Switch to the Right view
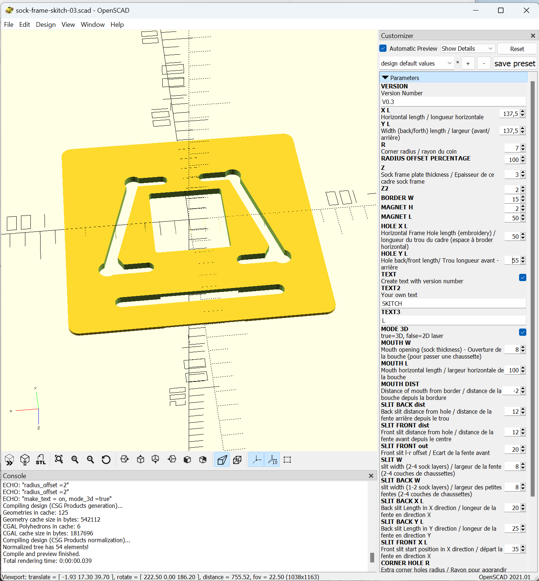 tap(125, 460)
